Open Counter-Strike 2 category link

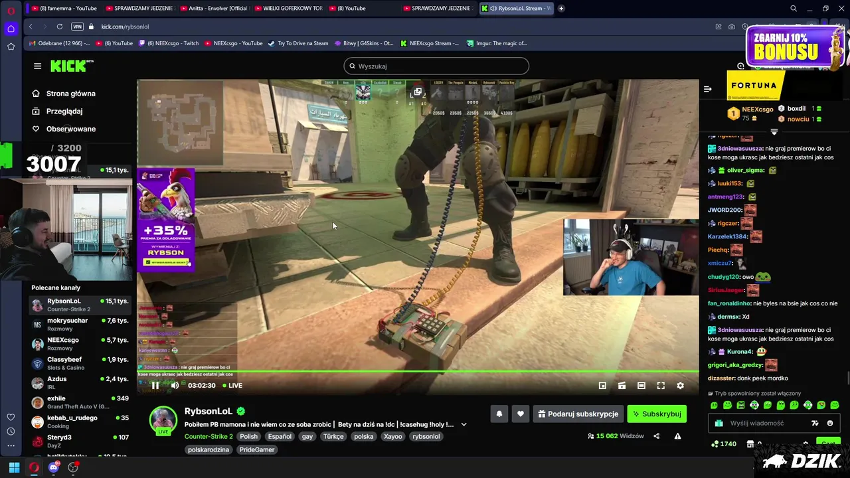point(209,436)
